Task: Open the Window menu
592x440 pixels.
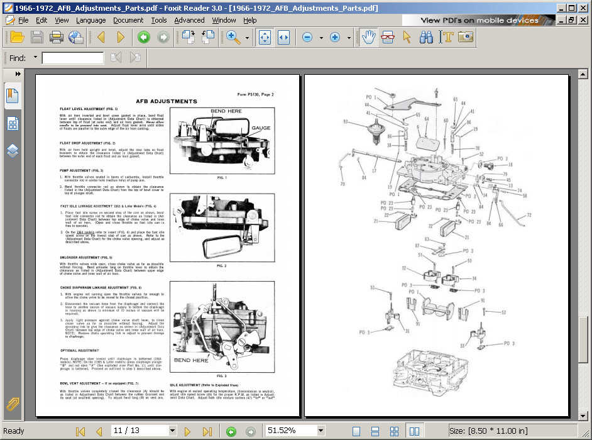Action: (x=224, y=20)
